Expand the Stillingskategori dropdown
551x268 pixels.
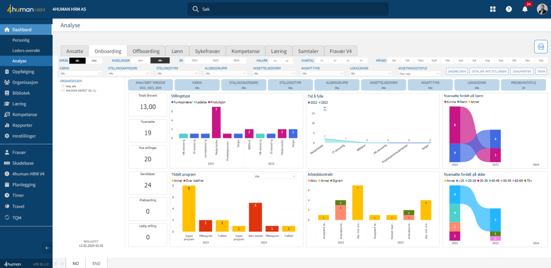(129, 73)
